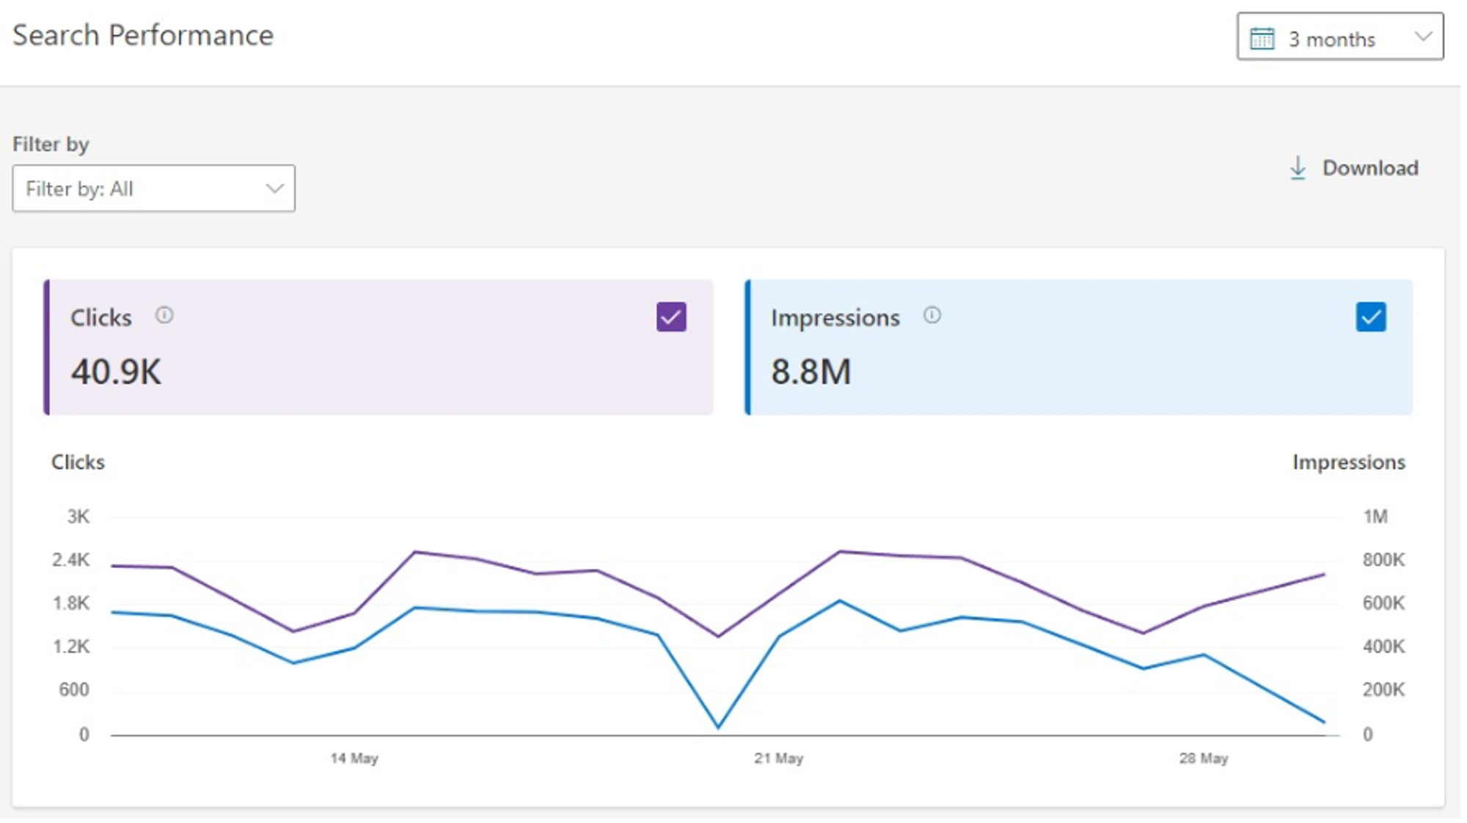Click the 600K label on impressions axis
This screenshot has width=1467, height=823.
pyautogui.click(x=1383, y=603)
